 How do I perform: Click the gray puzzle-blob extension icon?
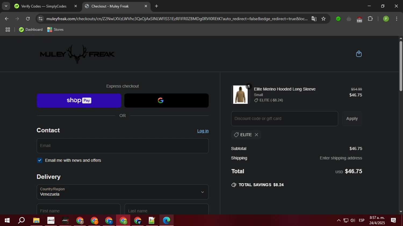[349, 19]
